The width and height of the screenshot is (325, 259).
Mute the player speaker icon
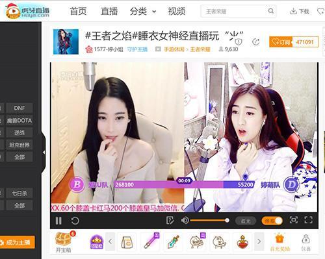point(185,221)
